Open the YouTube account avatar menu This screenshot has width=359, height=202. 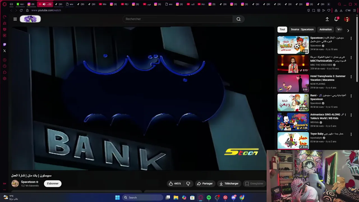pos(347,19)
